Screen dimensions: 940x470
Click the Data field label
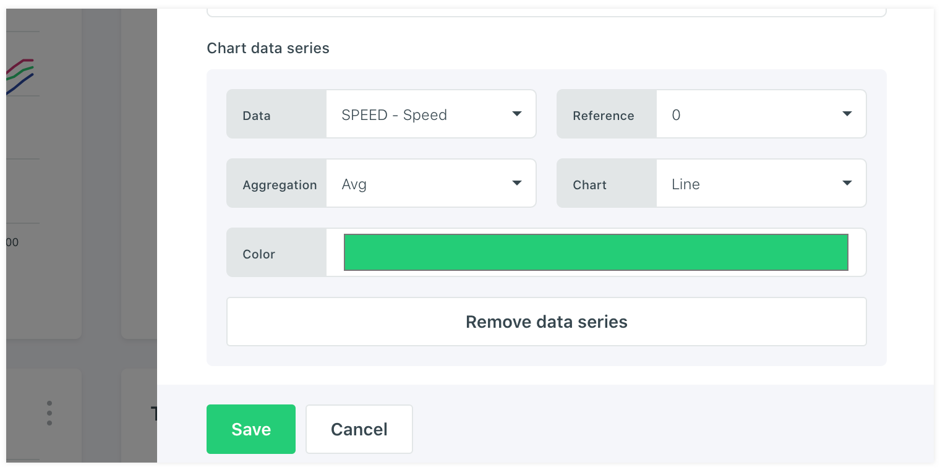coord(257,116)
